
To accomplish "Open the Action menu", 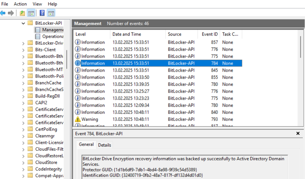I will [20, 4].
